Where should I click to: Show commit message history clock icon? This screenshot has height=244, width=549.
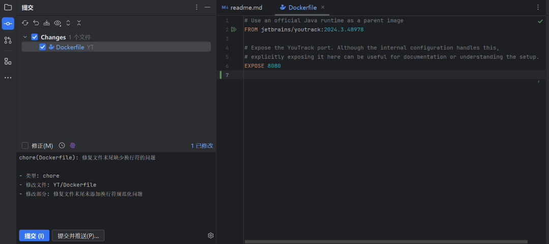[x=62, y=146]
